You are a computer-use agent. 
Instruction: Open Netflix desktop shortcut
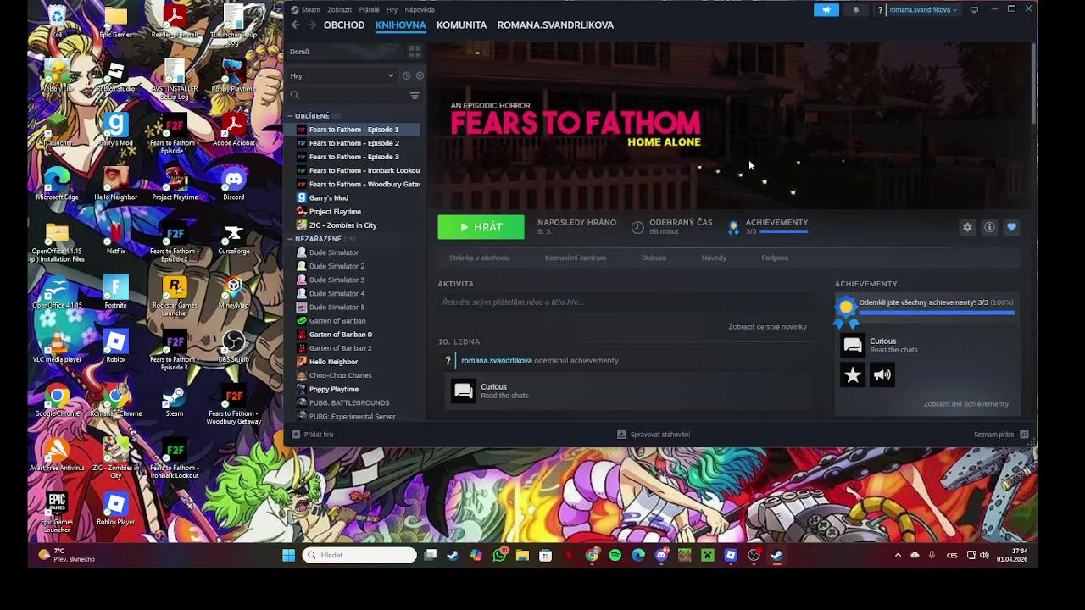click(x=116, y=238)
